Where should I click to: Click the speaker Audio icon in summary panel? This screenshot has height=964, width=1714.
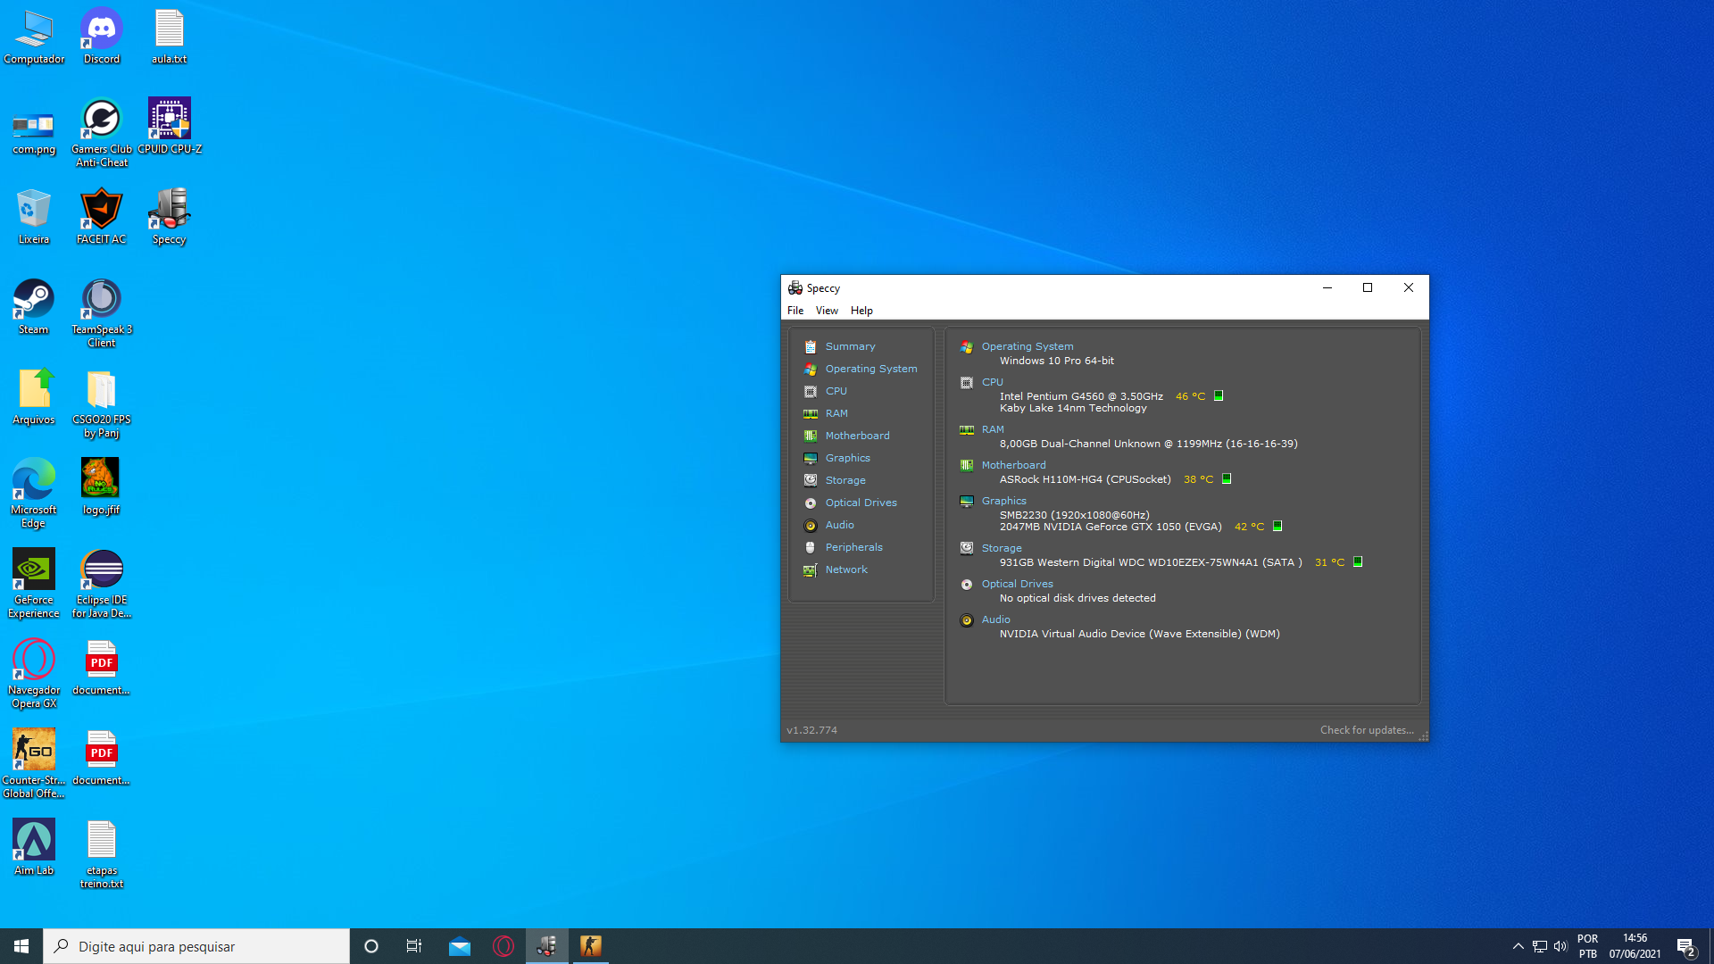tap(966, 620)
